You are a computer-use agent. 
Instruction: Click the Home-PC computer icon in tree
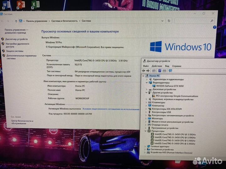pyautogui.click(x=147, y=76)
